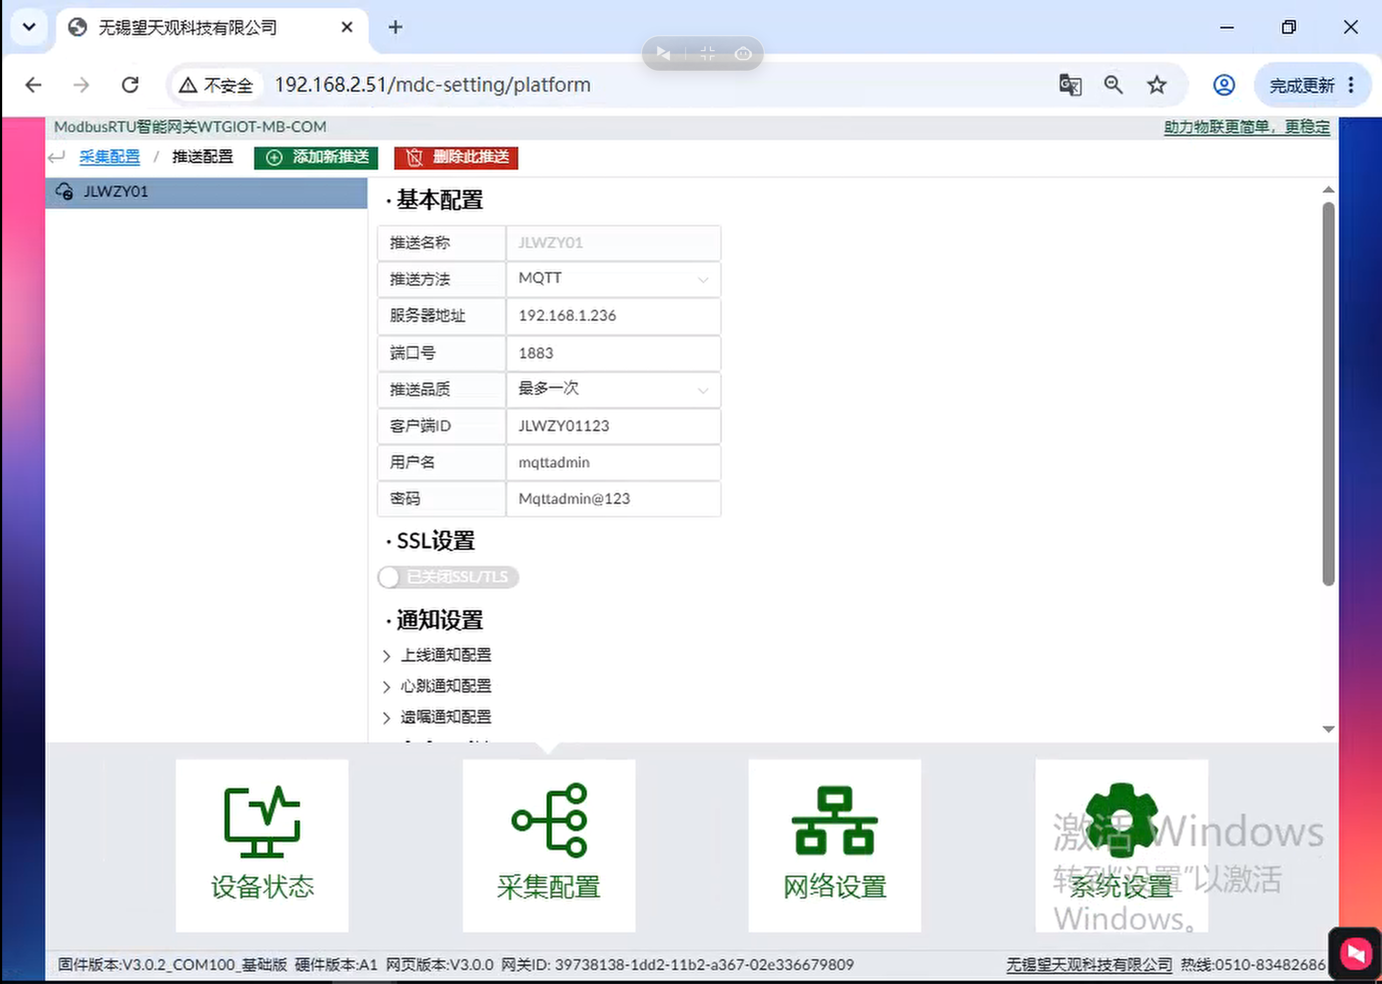This screenshot has height=984, width=1382.
Task: Click the red chat bubble icon in corner
Action: tap(1356, 954)
